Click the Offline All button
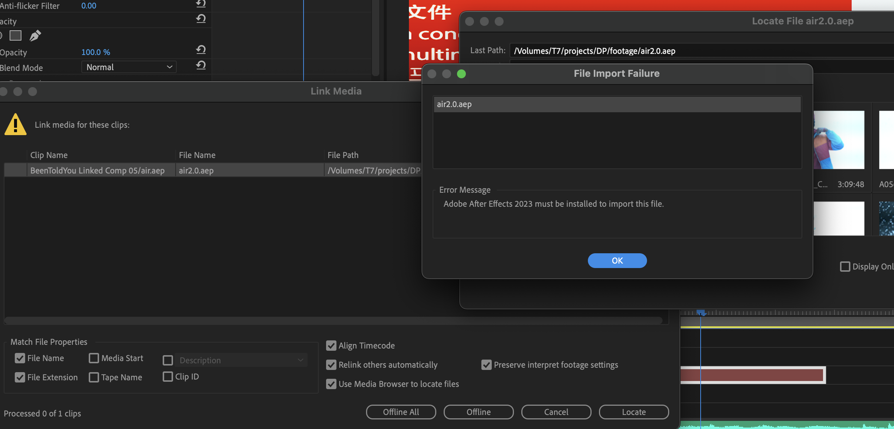 [401, 412]
